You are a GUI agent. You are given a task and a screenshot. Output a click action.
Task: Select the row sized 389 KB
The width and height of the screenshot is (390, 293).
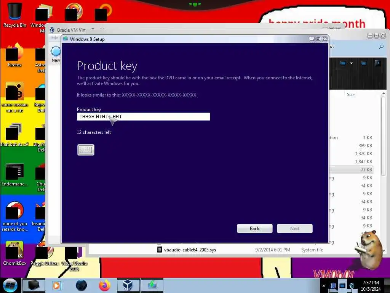[x=351, y=145]
